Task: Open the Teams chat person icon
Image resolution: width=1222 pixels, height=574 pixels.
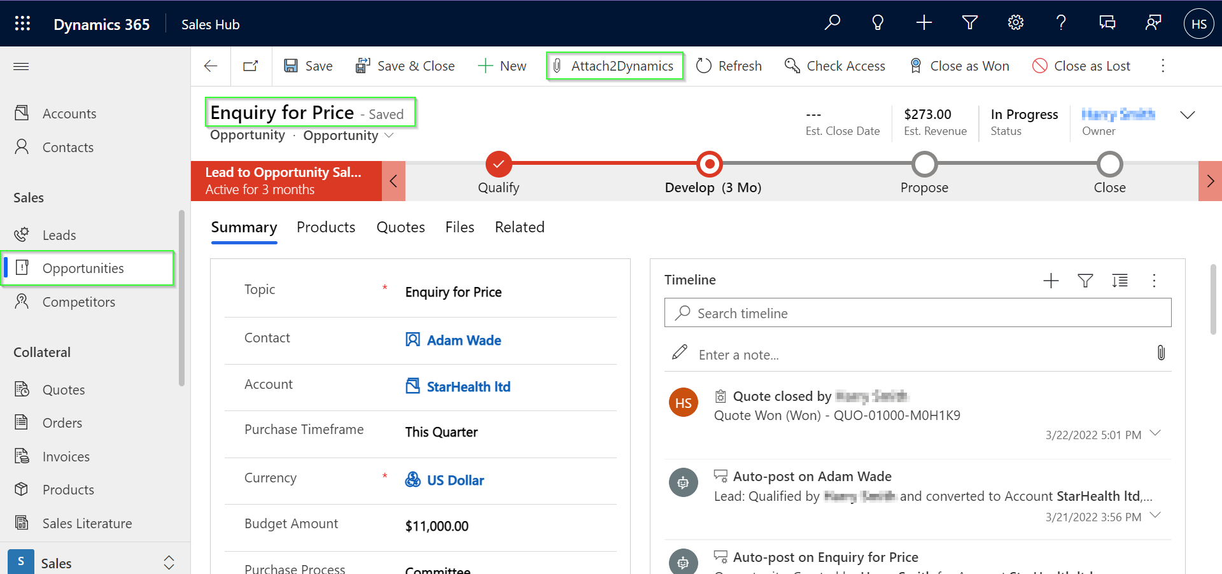Action: [1153, 23]
